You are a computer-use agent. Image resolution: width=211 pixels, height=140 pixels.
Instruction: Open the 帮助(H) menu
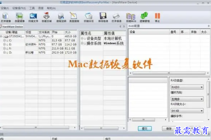[51, 8]
